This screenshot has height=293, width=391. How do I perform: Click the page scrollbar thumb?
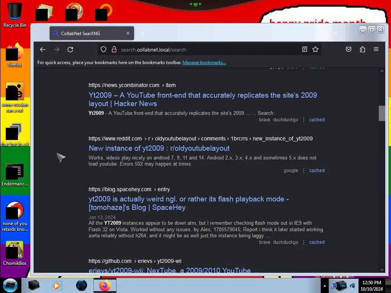tap(382, 113)
